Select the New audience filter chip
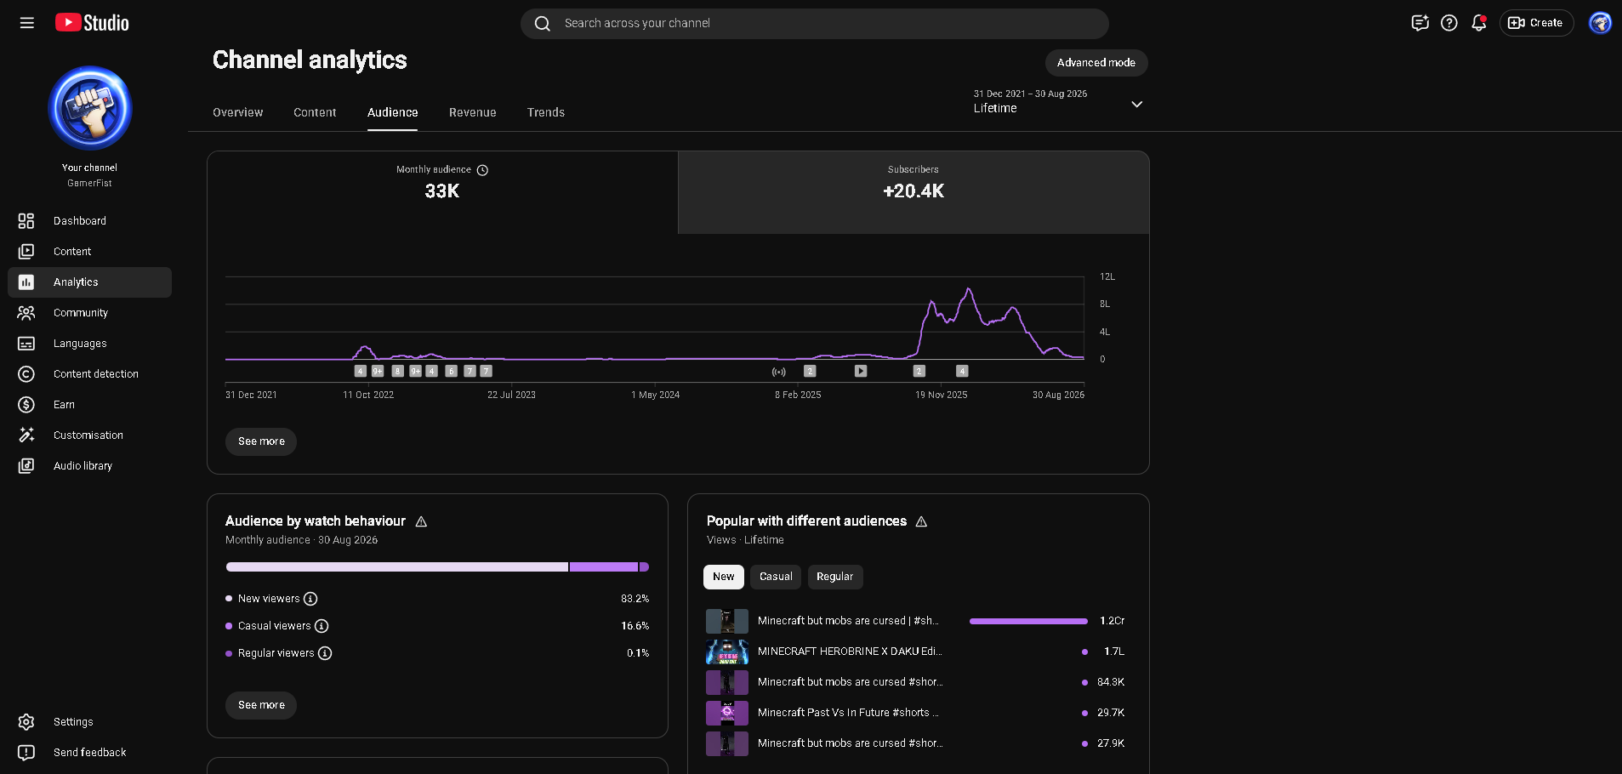 [724, 577]
